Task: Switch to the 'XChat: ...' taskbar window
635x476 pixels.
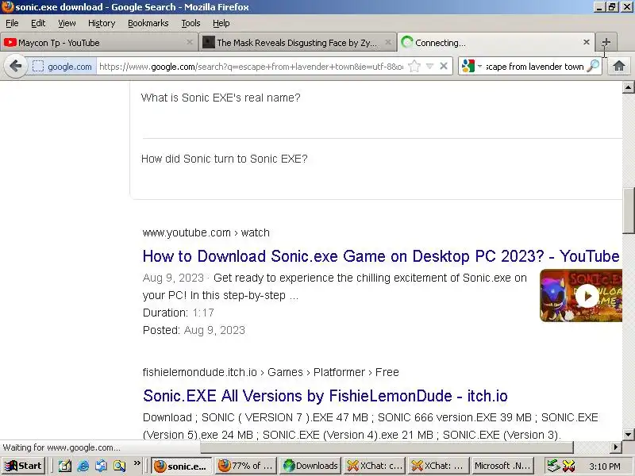Action: (x=439, y=466)
